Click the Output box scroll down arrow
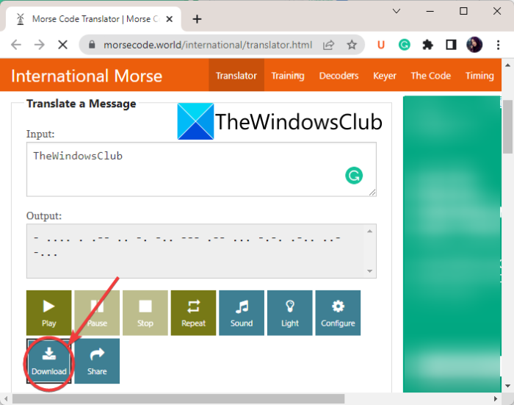The height and width of the screenshot is (405, 514). (370, 271)
